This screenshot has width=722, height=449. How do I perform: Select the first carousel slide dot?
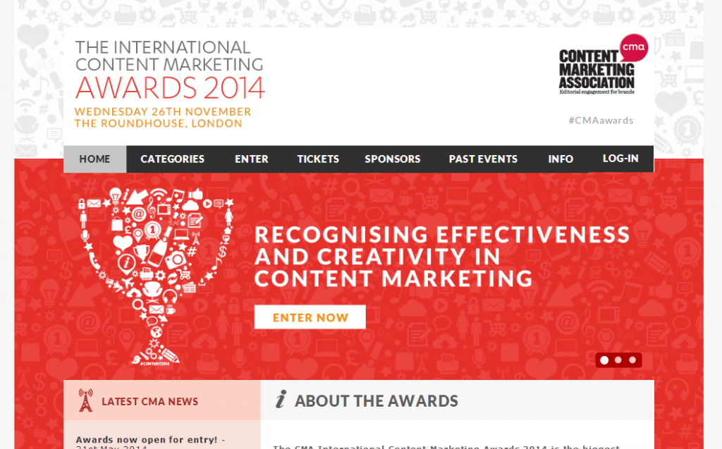pos(604,360)
